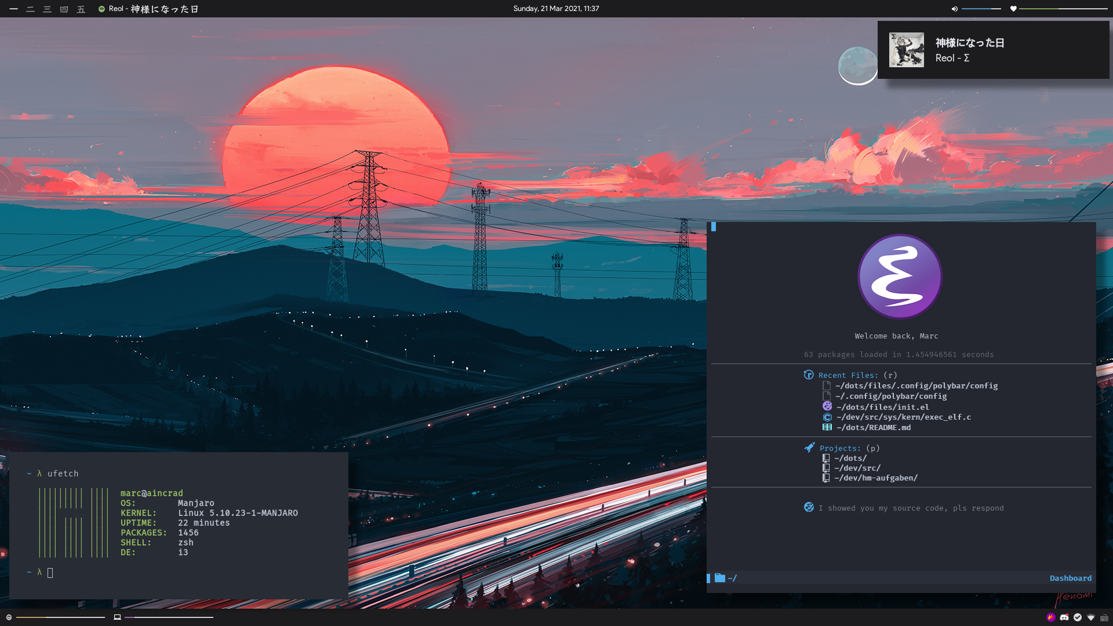Click the speaker volume icon
The image size is (1113, 626).
coord(954,9)
